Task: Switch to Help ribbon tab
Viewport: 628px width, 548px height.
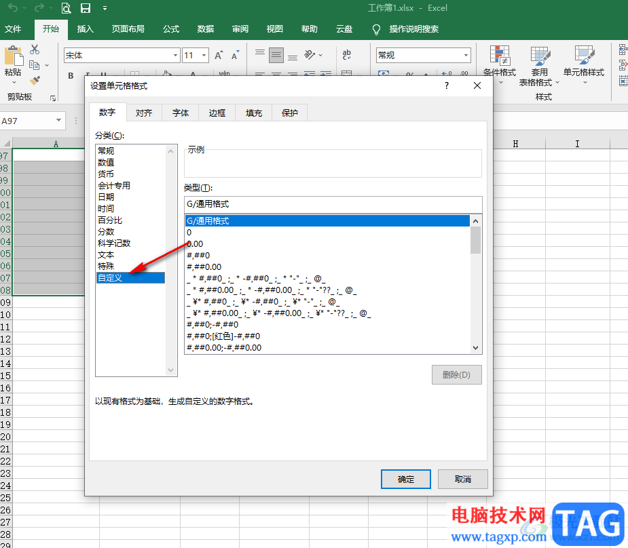Action: pos(309,28)
